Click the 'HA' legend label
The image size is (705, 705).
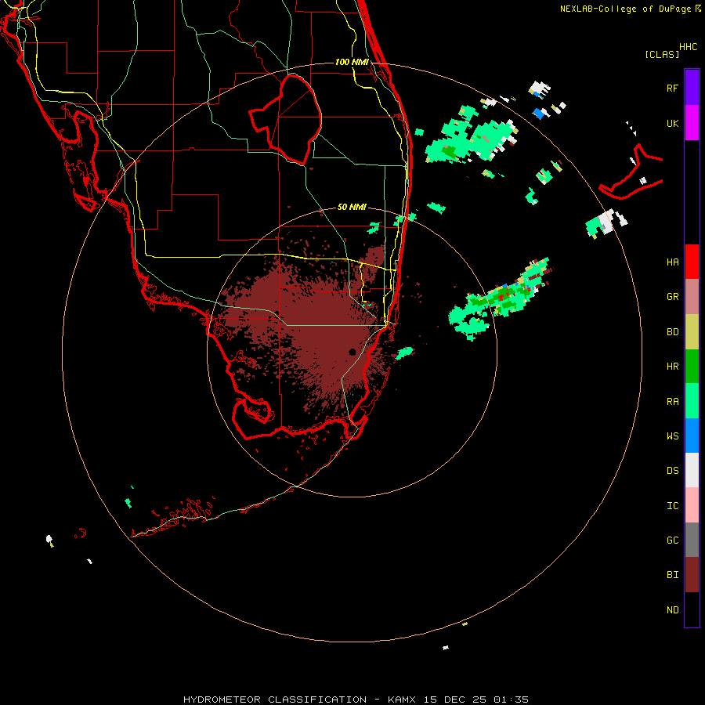pyautogui.click(x=672, y=262)
